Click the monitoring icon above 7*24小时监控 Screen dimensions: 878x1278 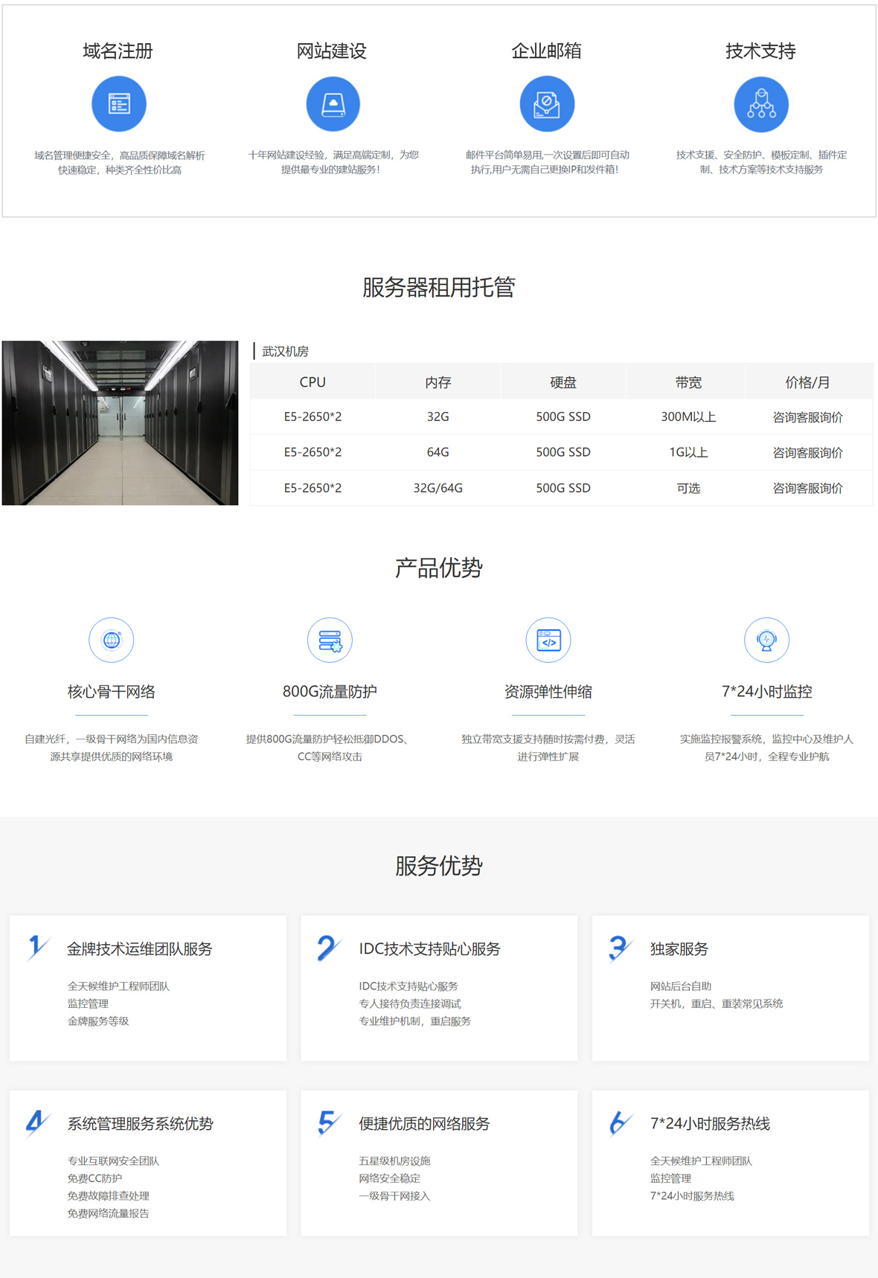coord(766,640)
